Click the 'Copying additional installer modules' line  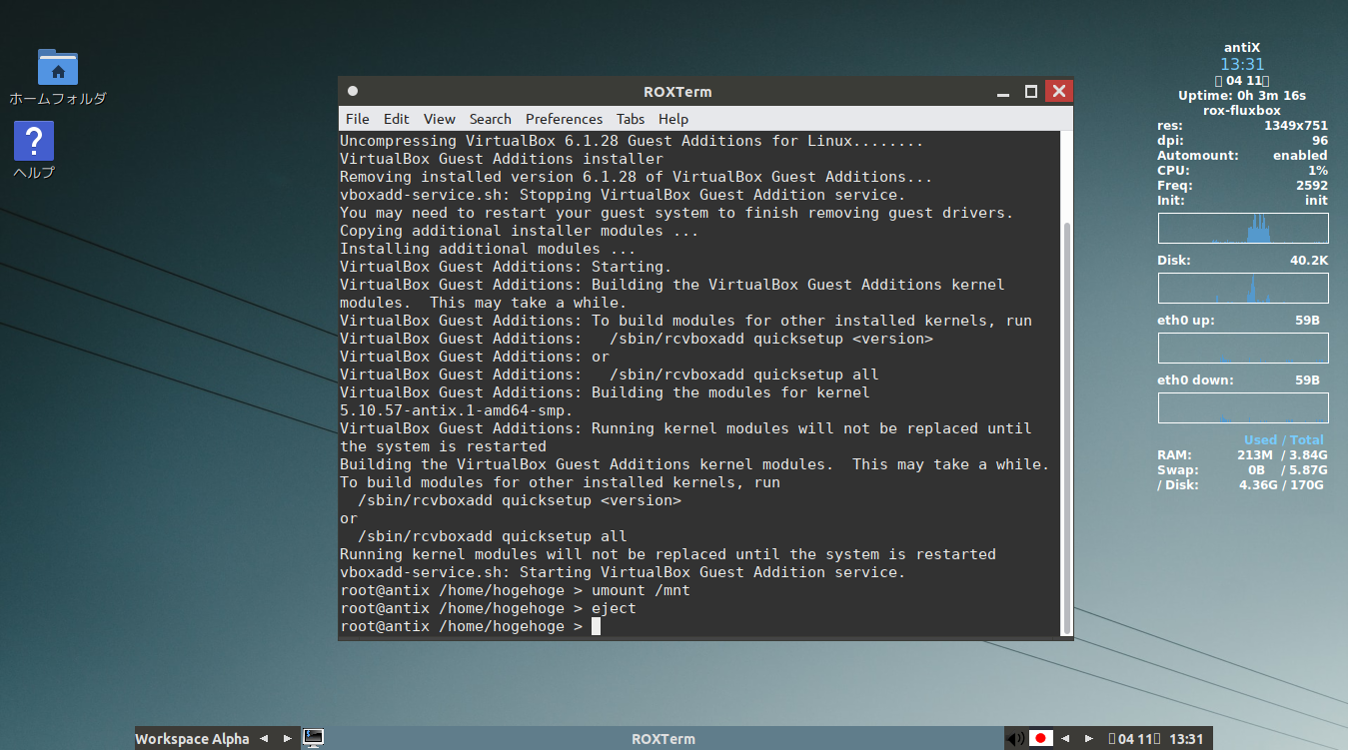point(519,231)
